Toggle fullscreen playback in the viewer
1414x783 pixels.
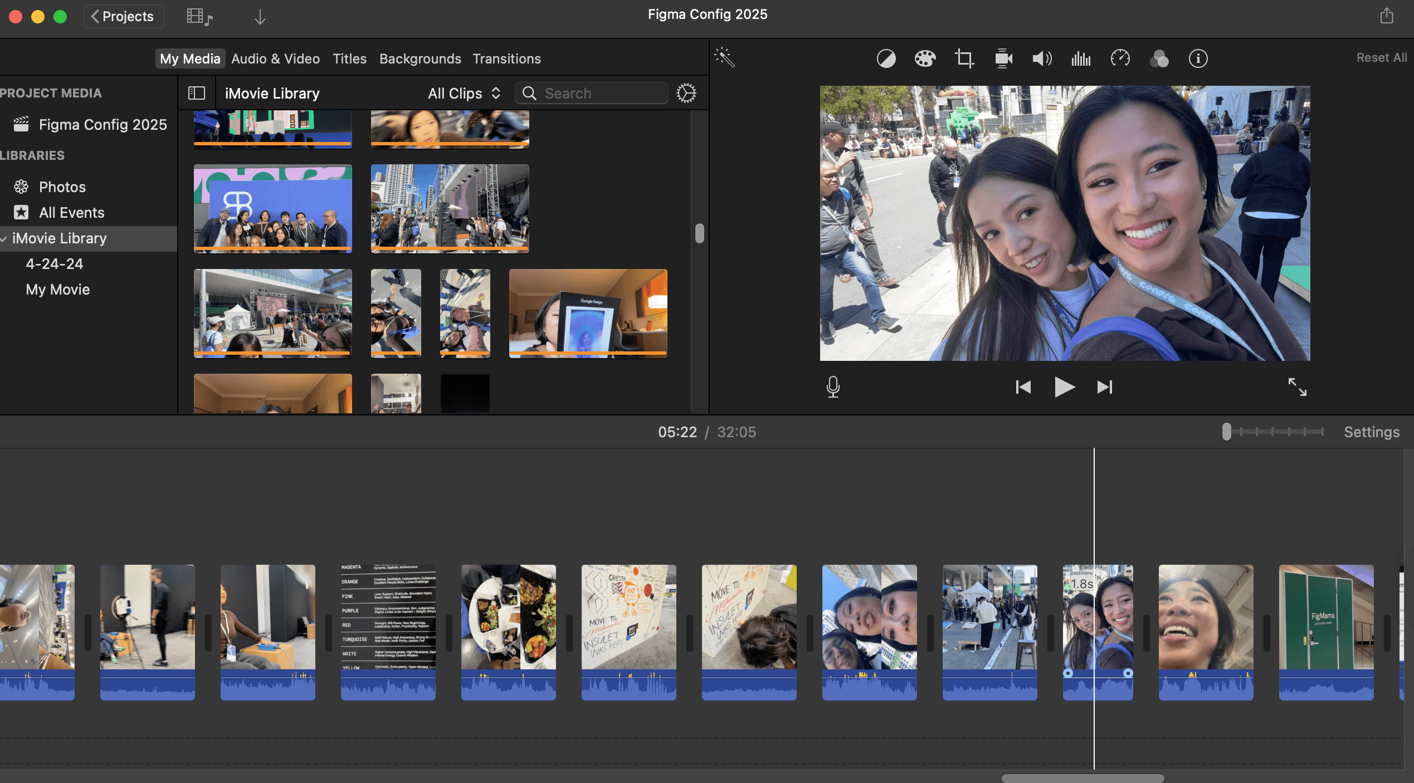[x=1297, y=386]
